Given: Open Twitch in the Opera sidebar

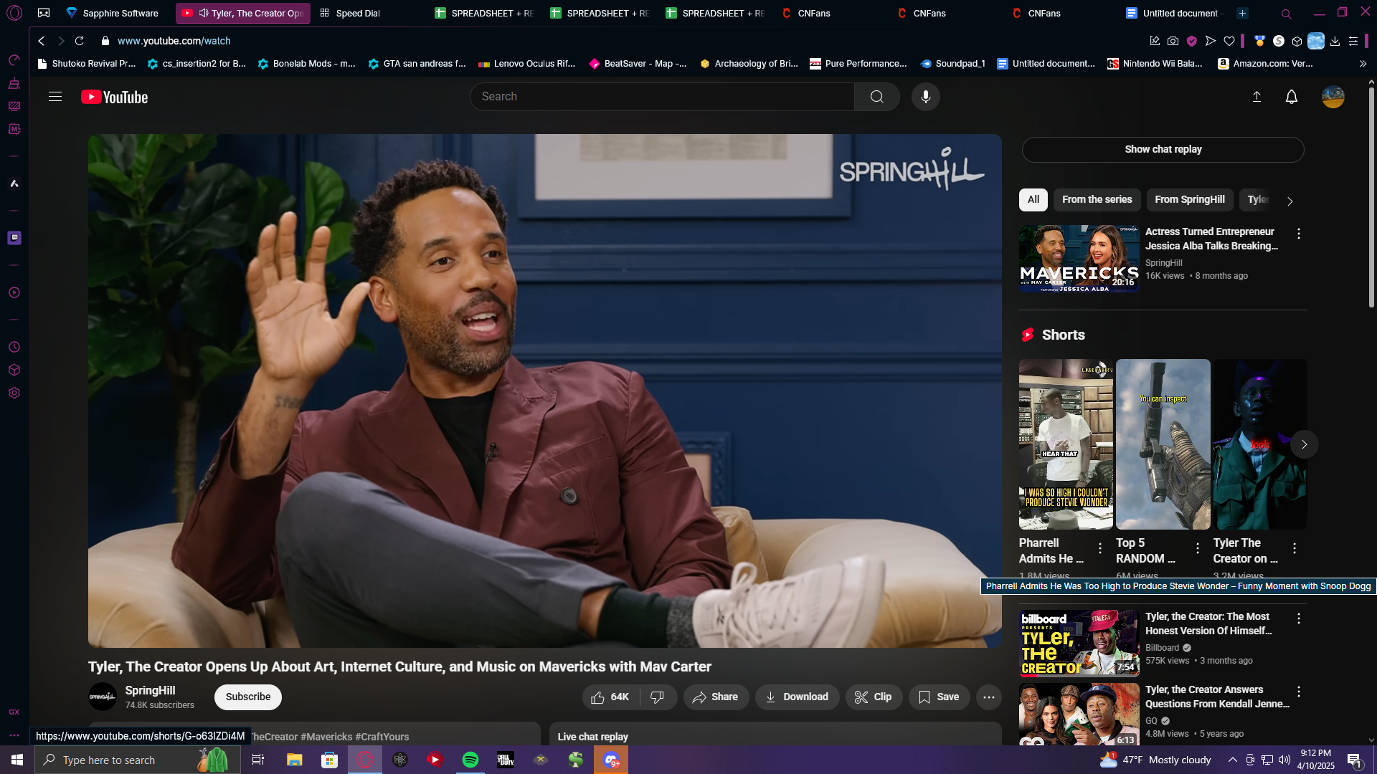Looking at the screenshot, I should pos(14,238).
